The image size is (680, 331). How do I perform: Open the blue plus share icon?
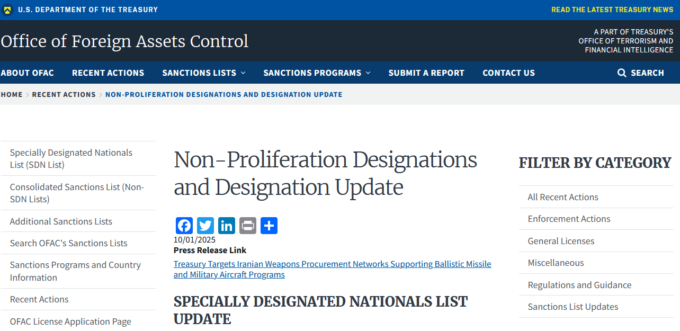click(x=269, y=226)
